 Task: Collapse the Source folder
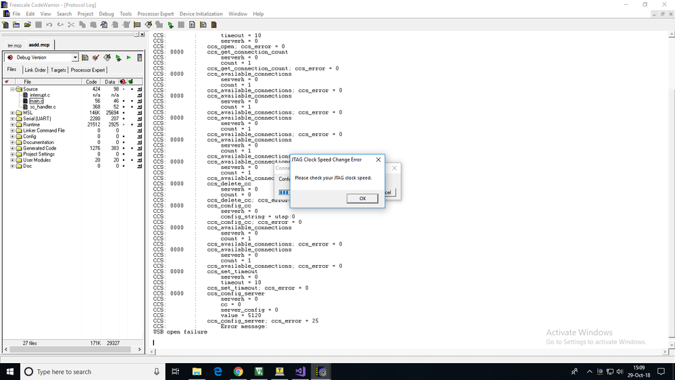(12, 89)
